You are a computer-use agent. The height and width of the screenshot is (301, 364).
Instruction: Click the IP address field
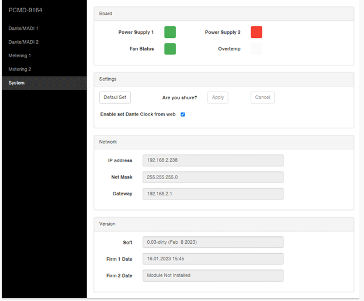tap(213, 160)
